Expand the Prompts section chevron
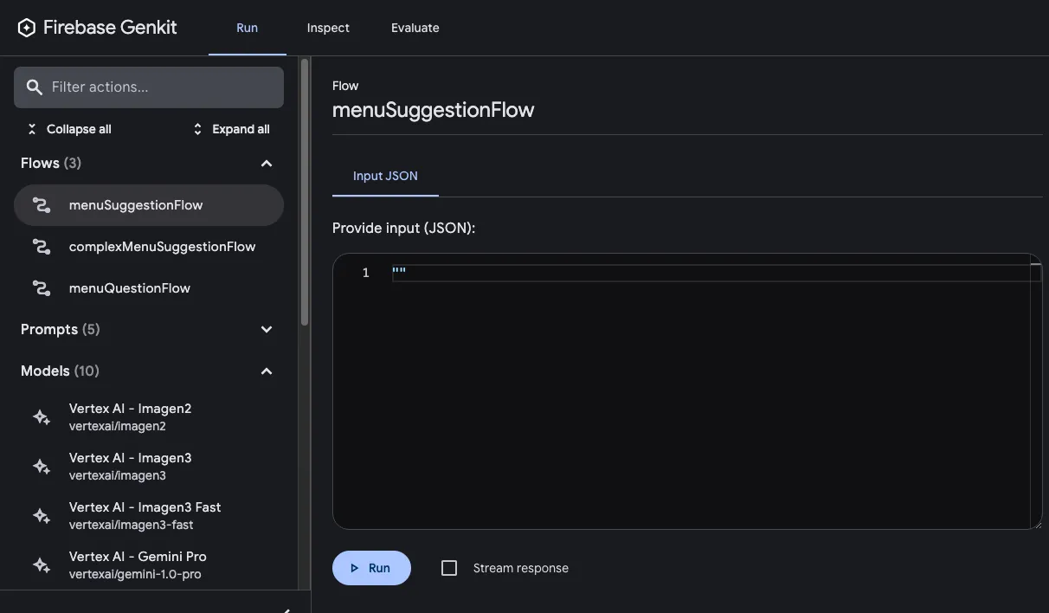Viewport: 1049px width, 613px height. coord(267,330)
